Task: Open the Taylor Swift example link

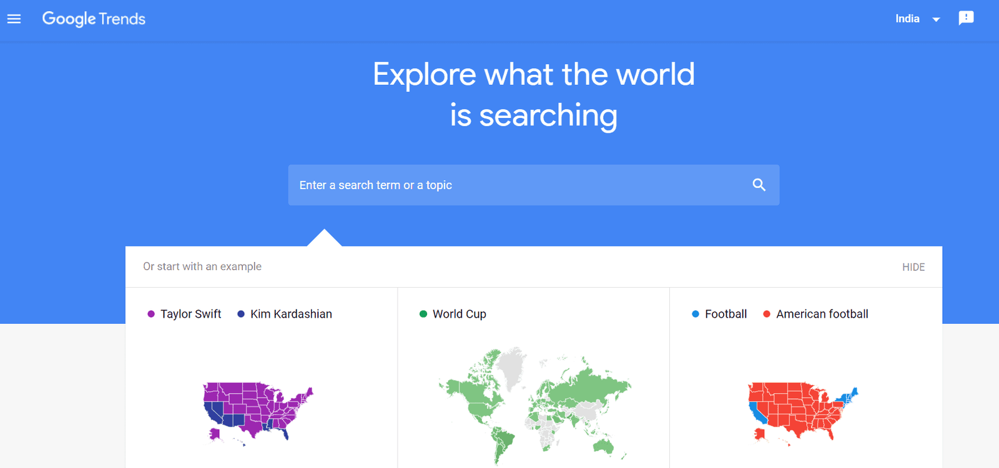Action: (x=190, y=314)
